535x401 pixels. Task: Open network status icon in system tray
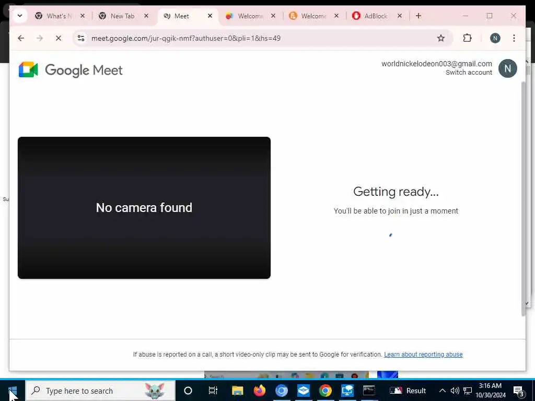pos(468,391)
